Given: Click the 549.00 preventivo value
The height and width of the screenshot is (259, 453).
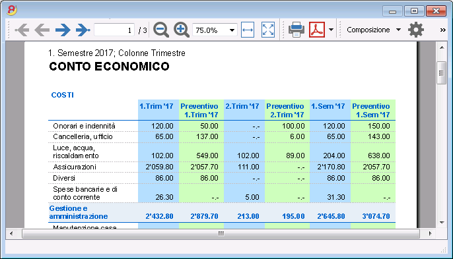Looking at the screenshot, I should point(207,156).
